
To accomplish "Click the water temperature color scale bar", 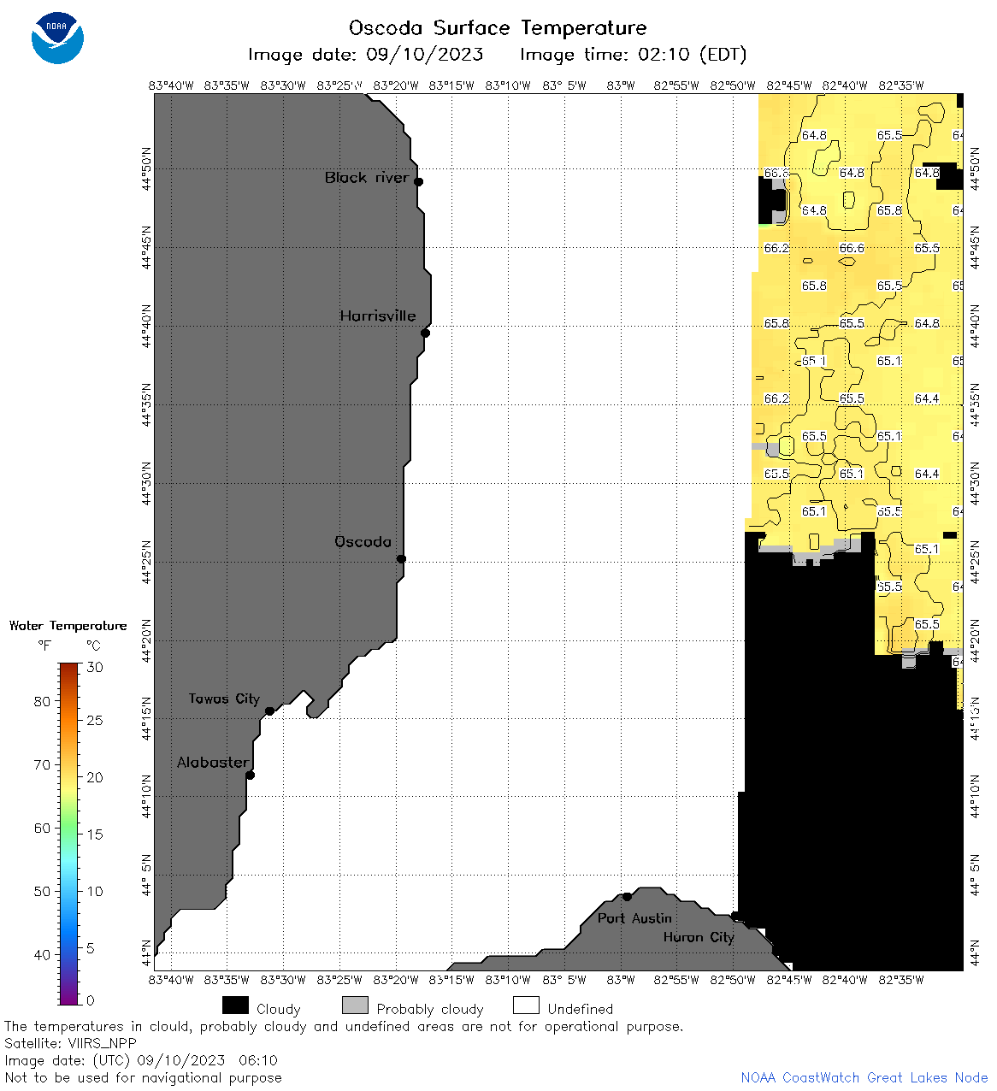I will coord(69,834).
